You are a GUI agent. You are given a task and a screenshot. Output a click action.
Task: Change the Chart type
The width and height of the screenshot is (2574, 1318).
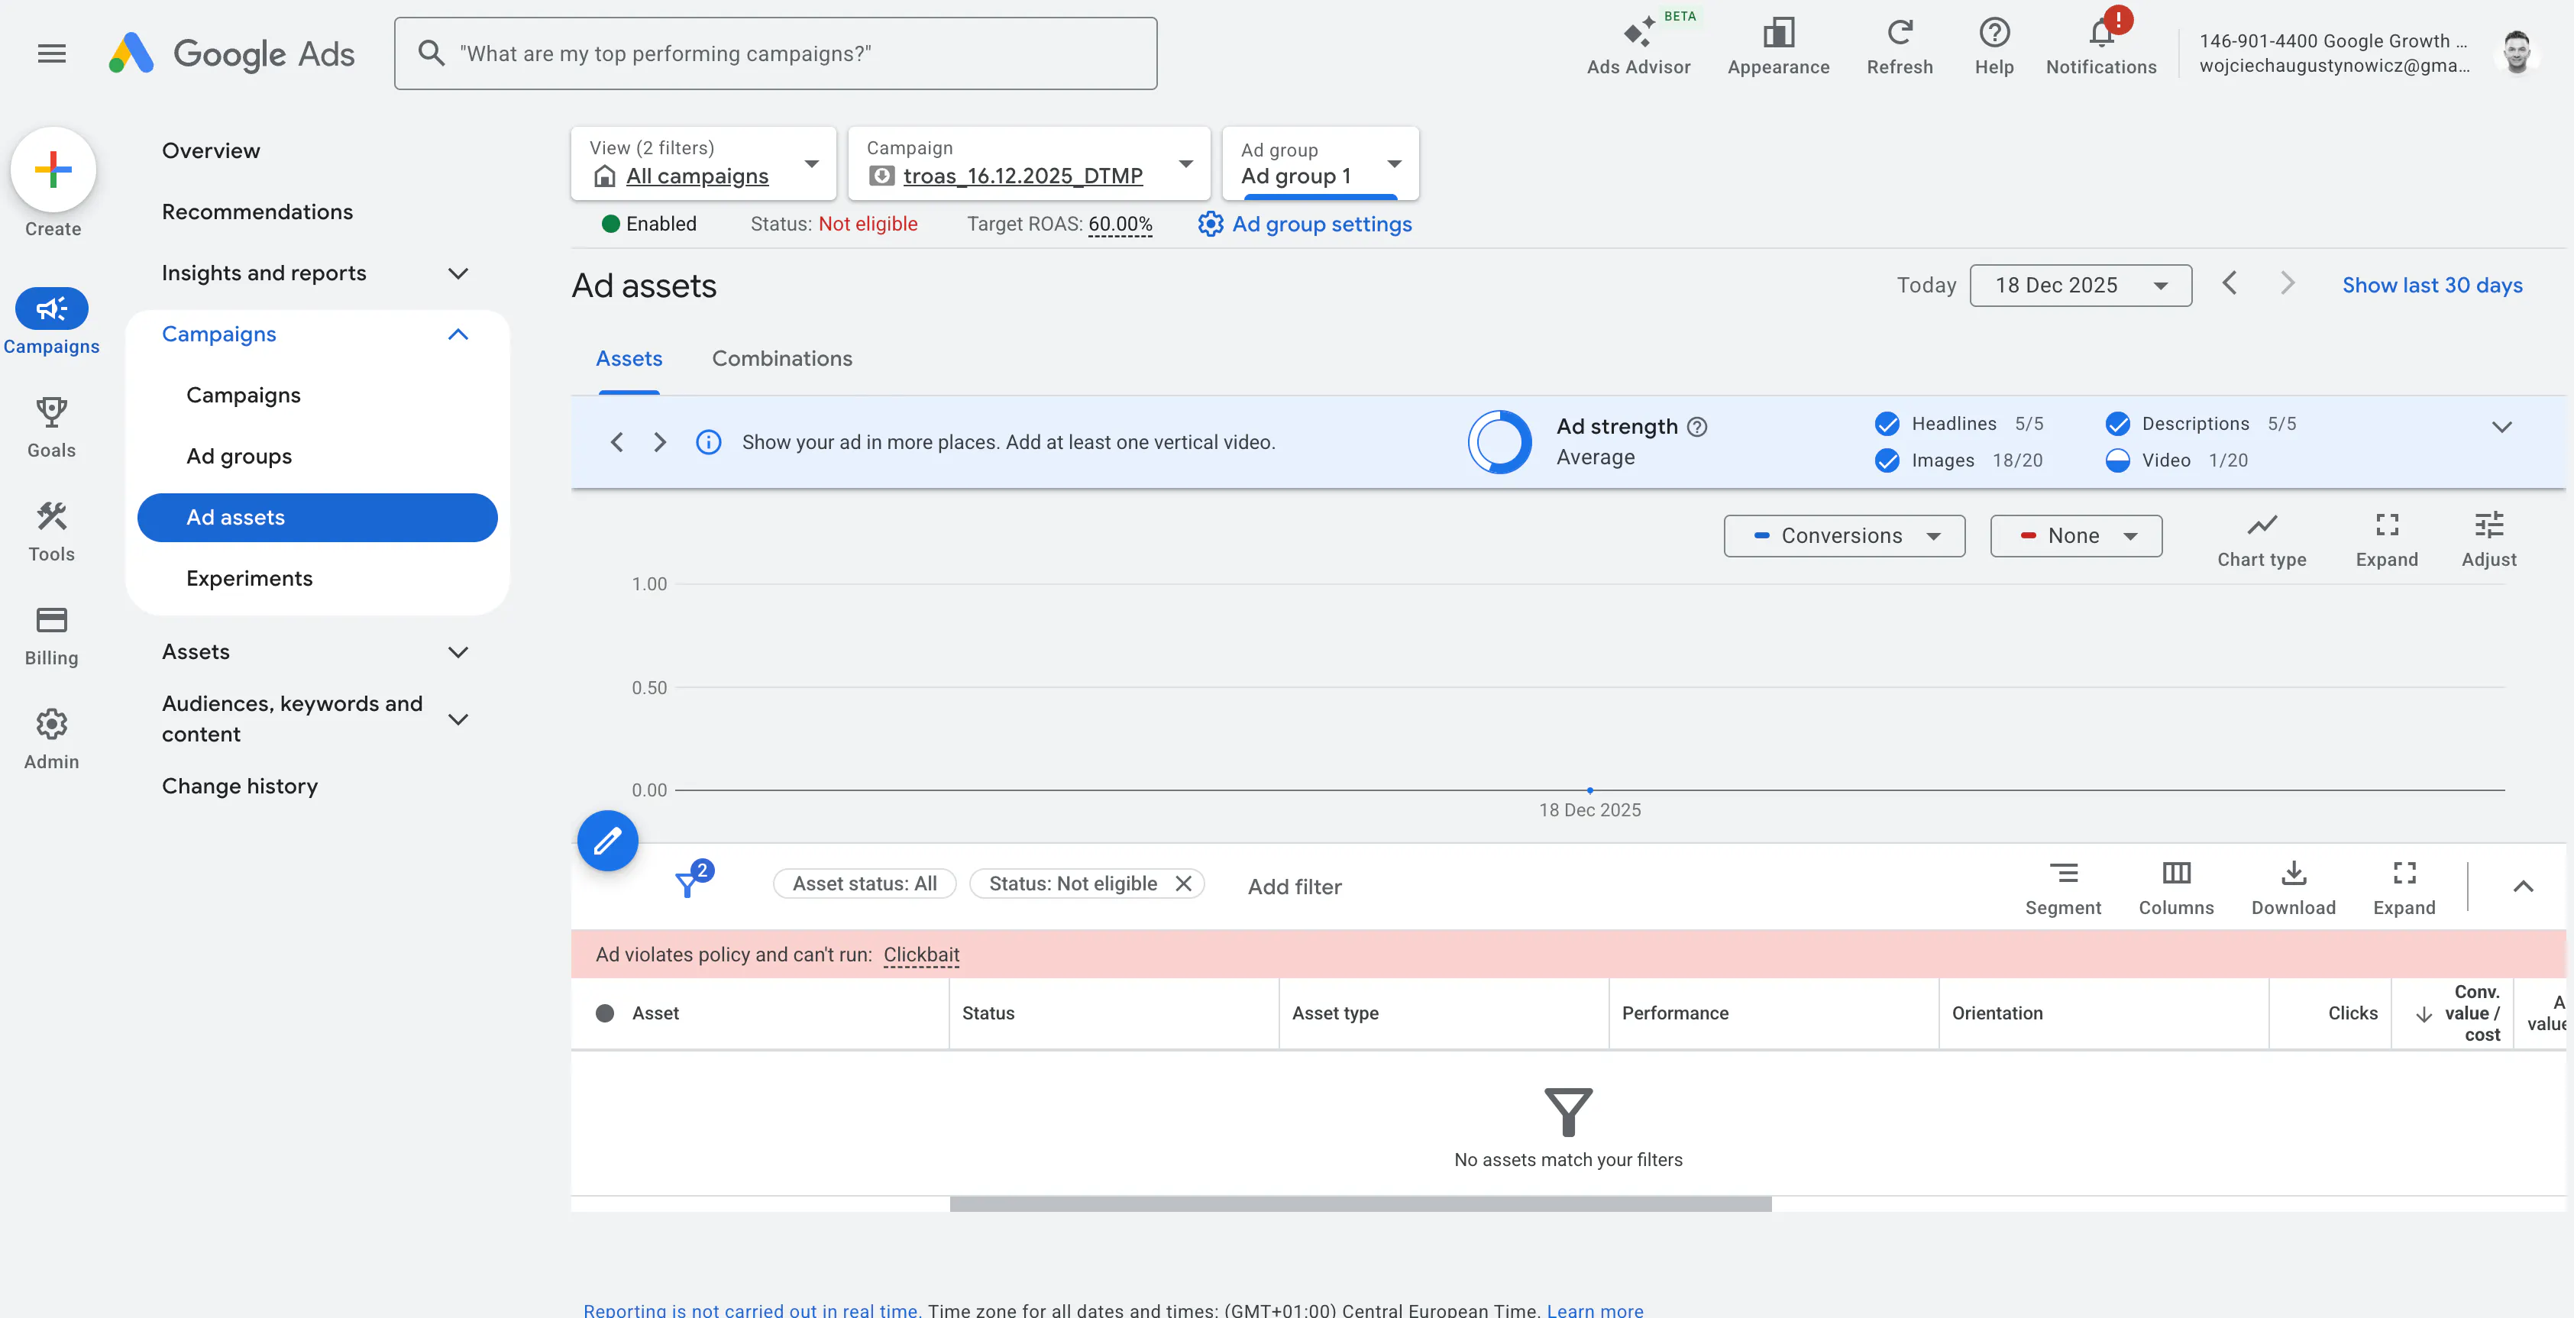coord(2262,540)
